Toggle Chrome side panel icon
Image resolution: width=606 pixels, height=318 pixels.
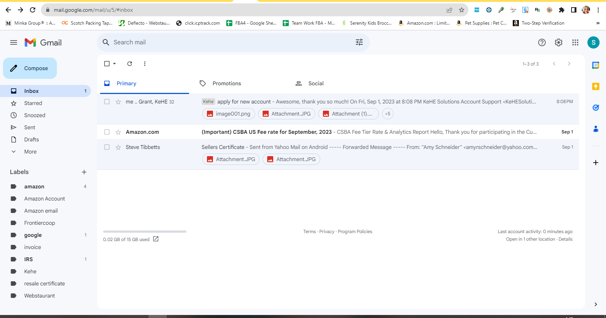pos(574,10)
